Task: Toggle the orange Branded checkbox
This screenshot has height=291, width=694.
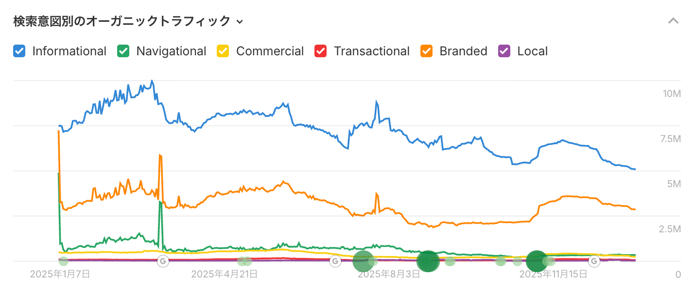Action: coord(427,51)
